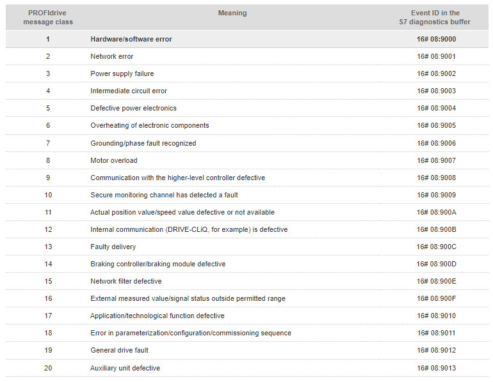Select event ID '16# 08:900C'
The image size is (493, 382).
[x=437, y=247]
